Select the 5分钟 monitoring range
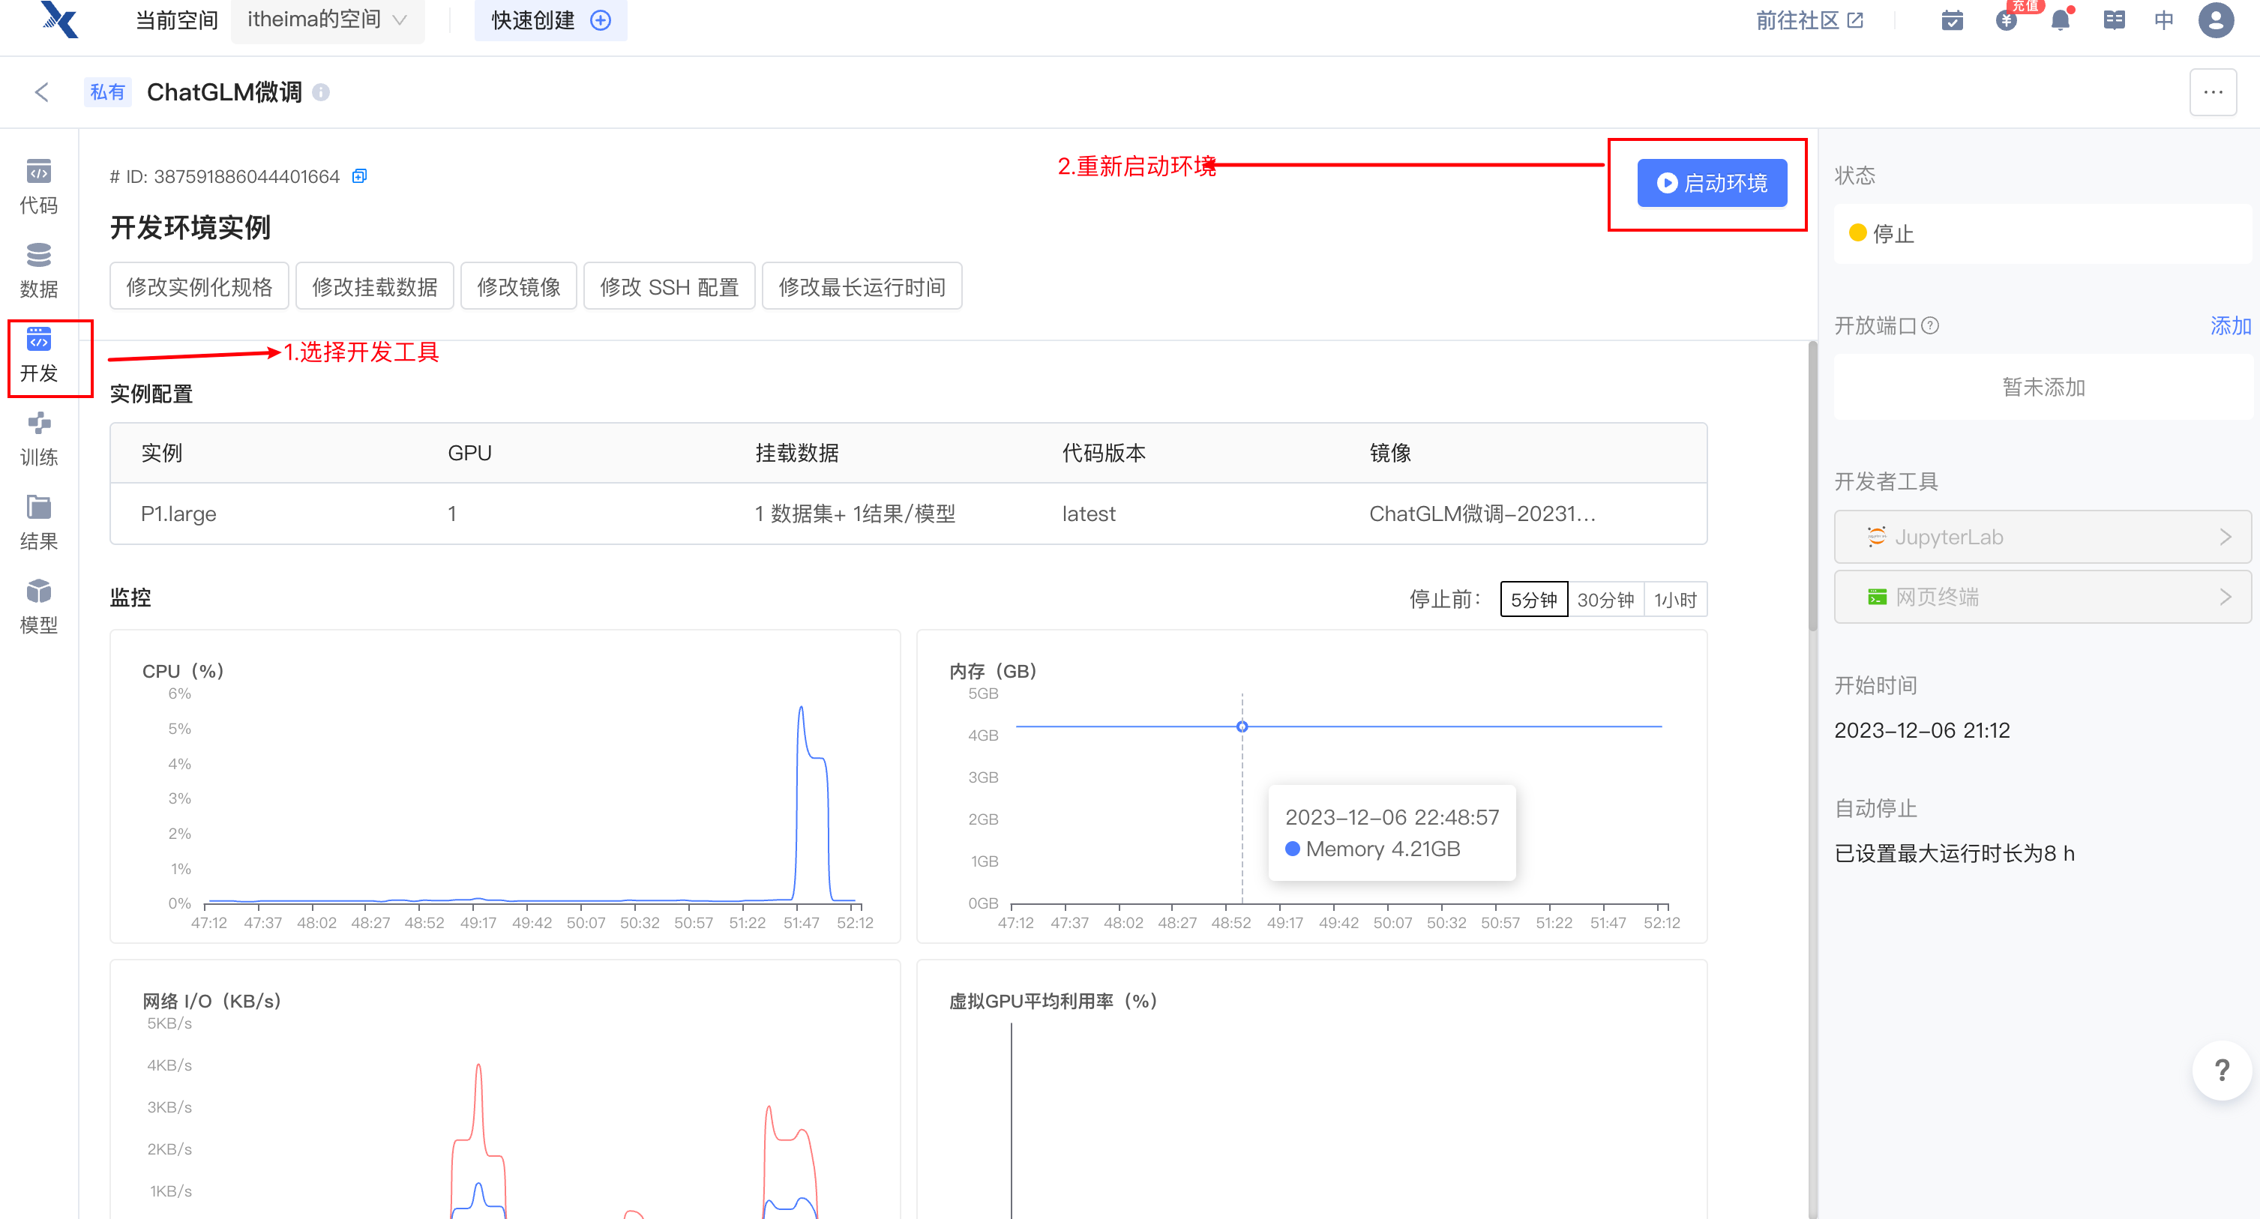The image size is (2260, 1219). [1533, 600]
